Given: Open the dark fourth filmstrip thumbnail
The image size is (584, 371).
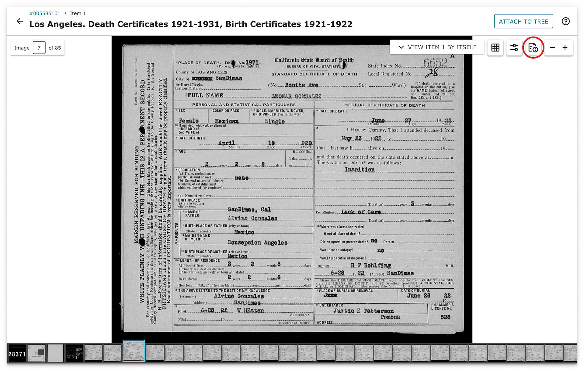Looking at the screenshot, I should (74, 353).
